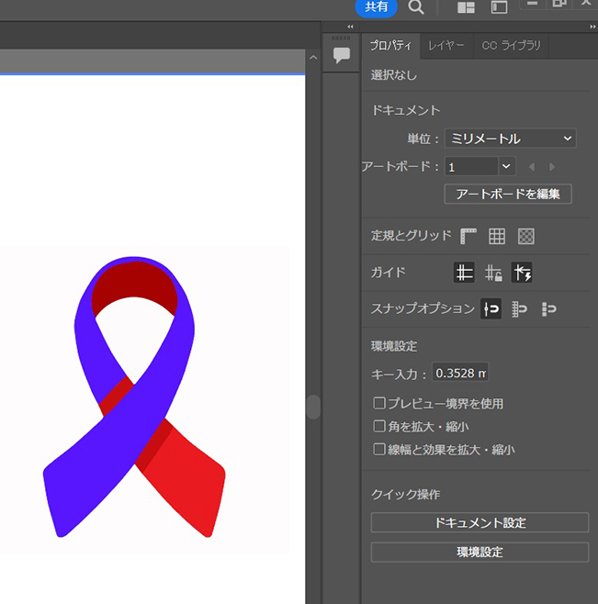Click the blue 共有 share button

376,7
